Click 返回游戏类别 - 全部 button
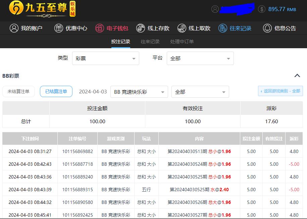Image resolution: width=307 pixels, height=219 pixels. point(280,91)
